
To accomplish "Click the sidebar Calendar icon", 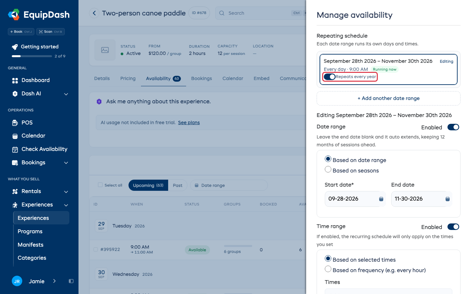I will tap(15, 136).
